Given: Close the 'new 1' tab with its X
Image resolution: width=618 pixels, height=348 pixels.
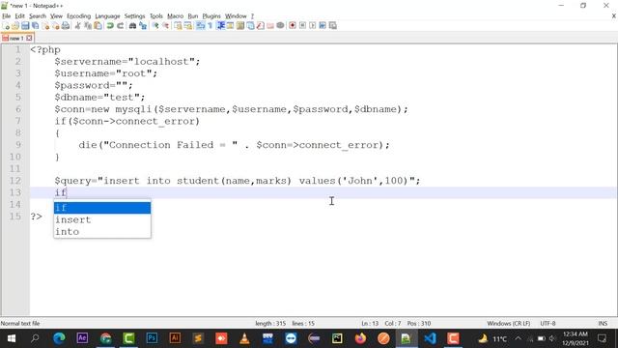Looking at the screenshot, I should pyautogui.click(x=29, y=39).
